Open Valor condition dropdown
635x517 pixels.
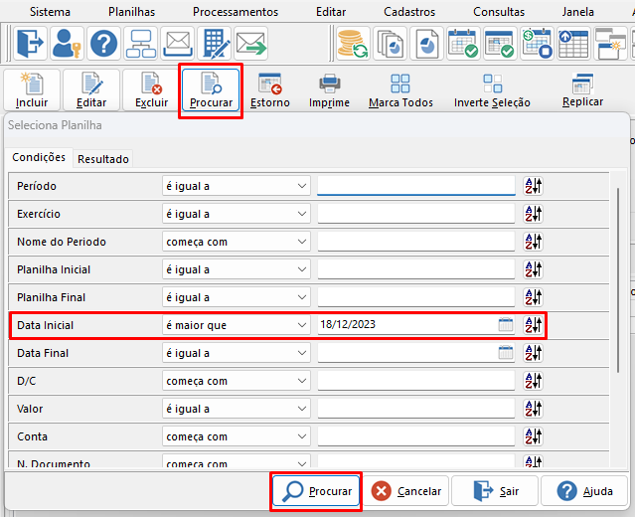(237, 409)
